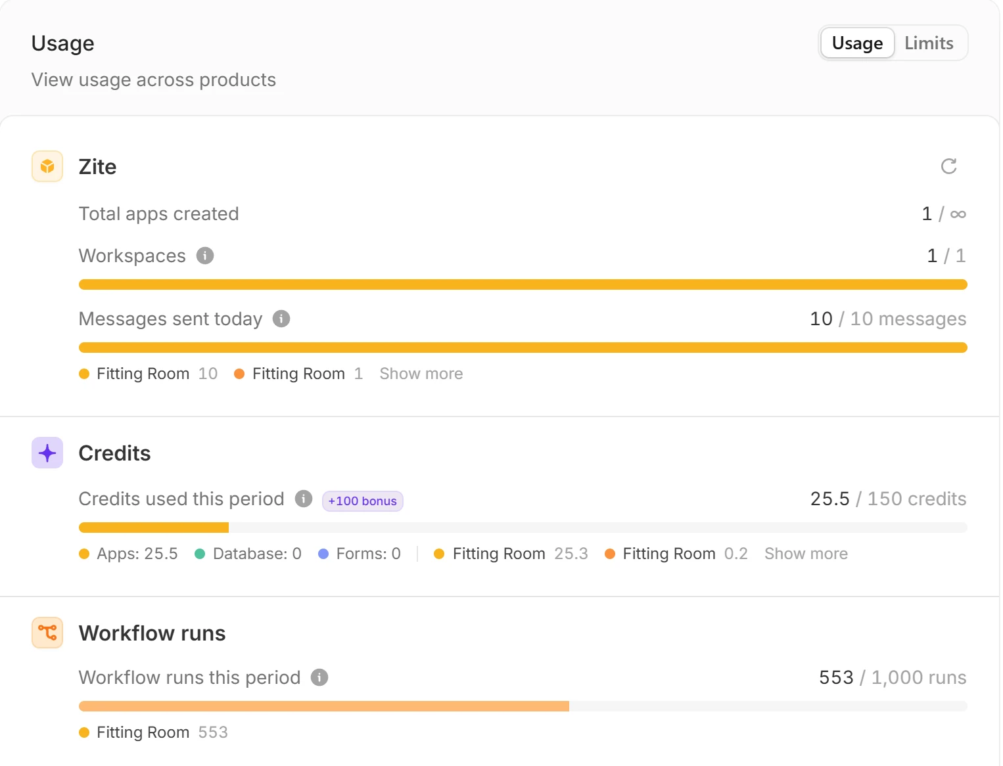The image size is (1003, 766).
Task: Click the '1 / ∞' apps value
Action: point(944,214)
